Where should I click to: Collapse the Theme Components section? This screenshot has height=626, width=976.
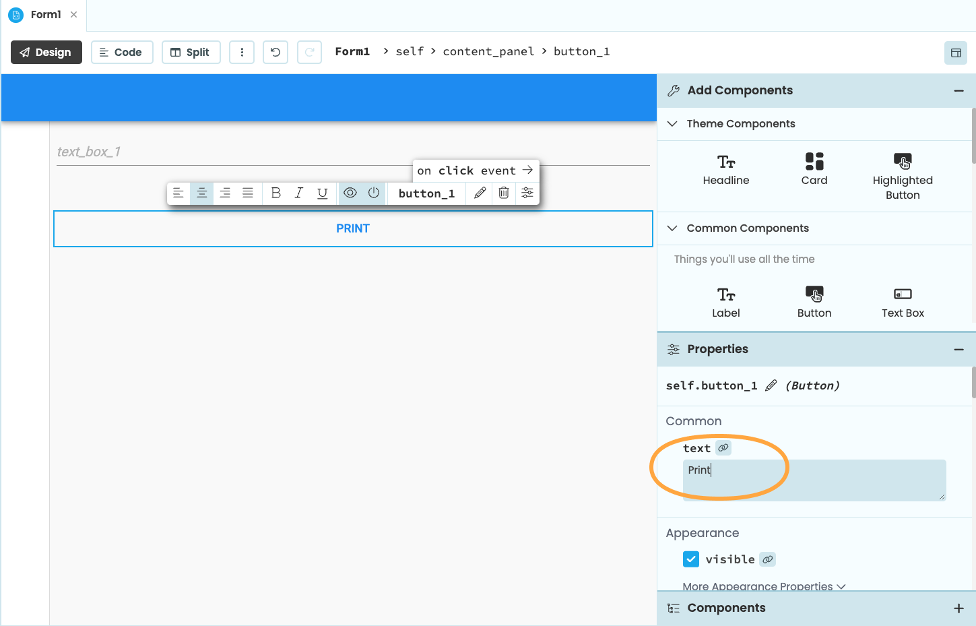[672, 124]
